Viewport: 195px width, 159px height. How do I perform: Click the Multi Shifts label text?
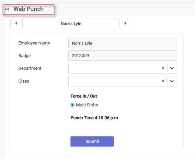[x=87, y=105]
